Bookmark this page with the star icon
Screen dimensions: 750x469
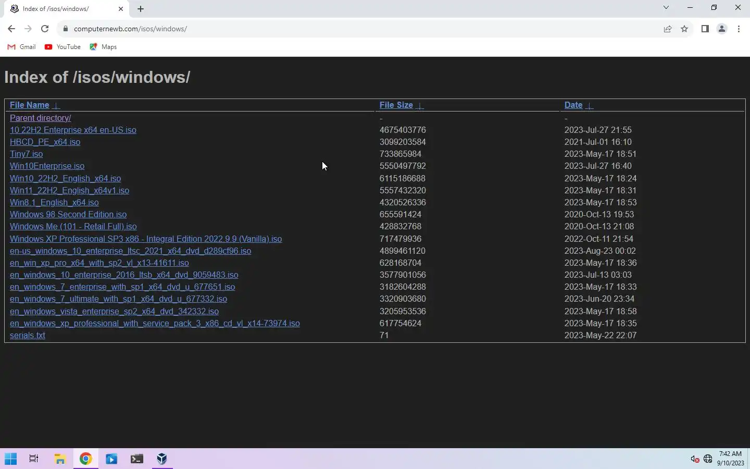[684, 29]
